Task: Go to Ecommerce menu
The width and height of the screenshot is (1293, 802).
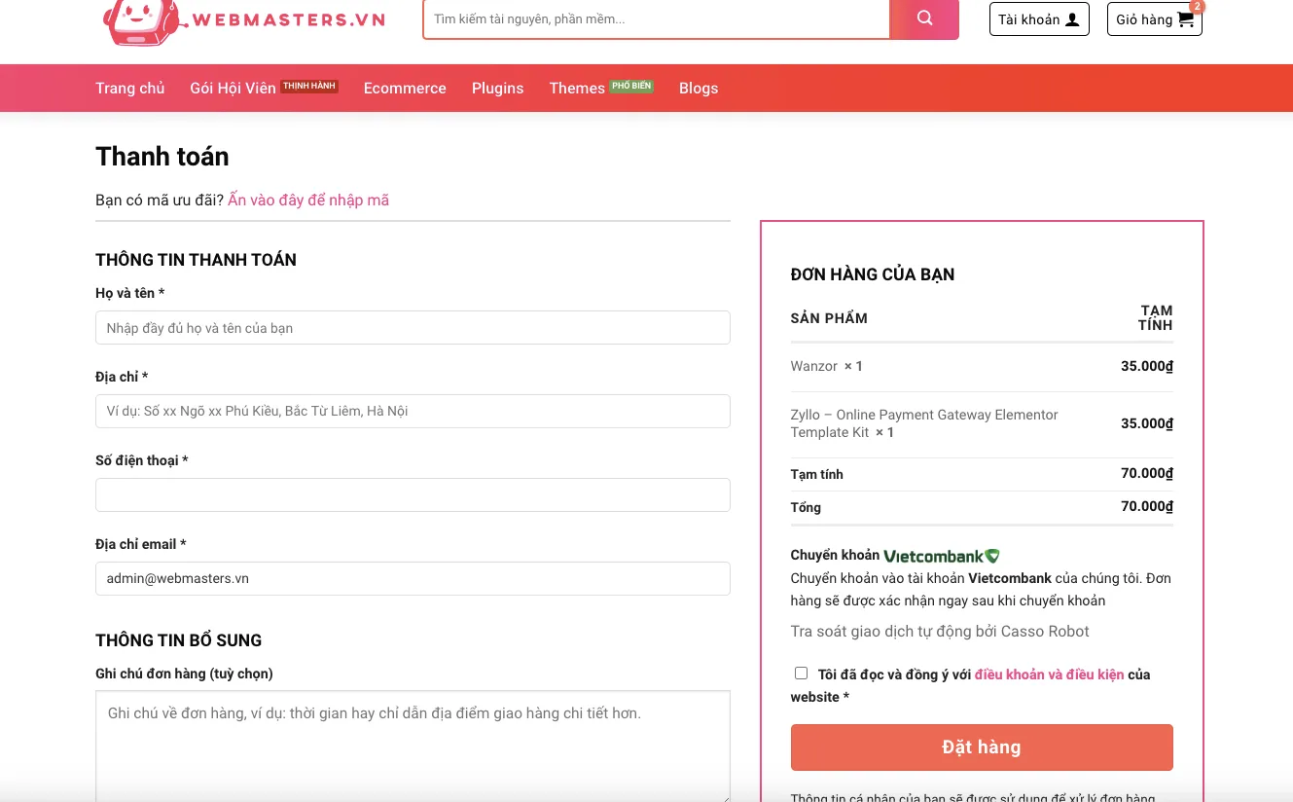Action: [405, 88]
